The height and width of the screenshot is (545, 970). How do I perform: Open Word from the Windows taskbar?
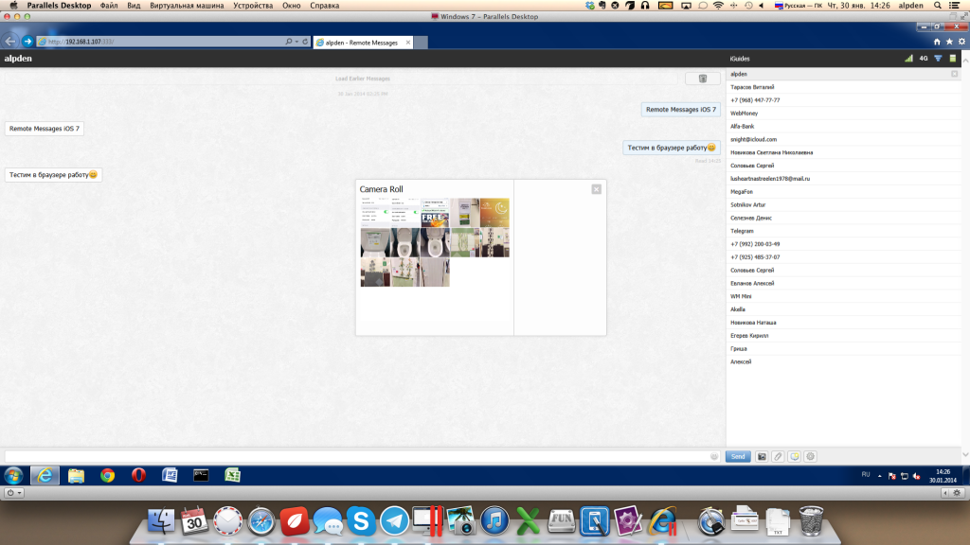(x=170, y=475)
